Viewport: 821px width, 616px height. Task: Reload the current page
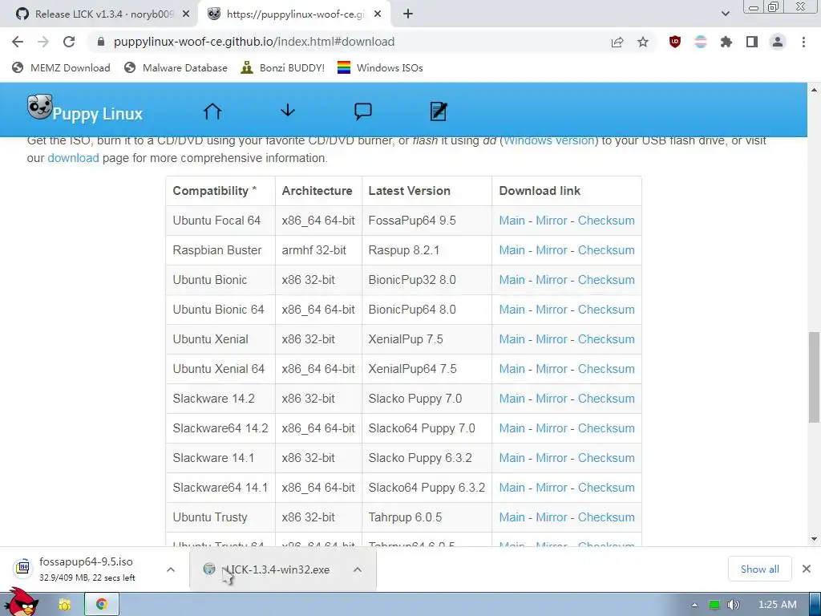[69, 42]
